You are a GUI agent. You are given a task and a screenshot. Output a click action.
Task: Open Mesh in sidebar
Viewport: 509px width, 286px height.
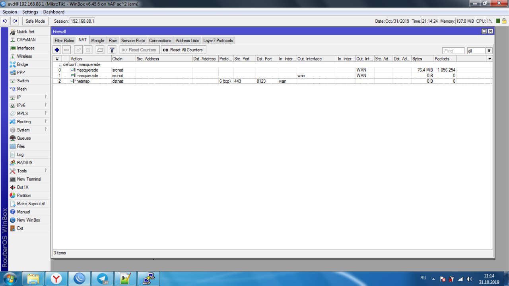pyautogui.click(x=30, y=89)
